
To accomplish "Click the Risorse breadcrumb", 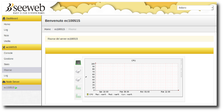I will (72, 29).
